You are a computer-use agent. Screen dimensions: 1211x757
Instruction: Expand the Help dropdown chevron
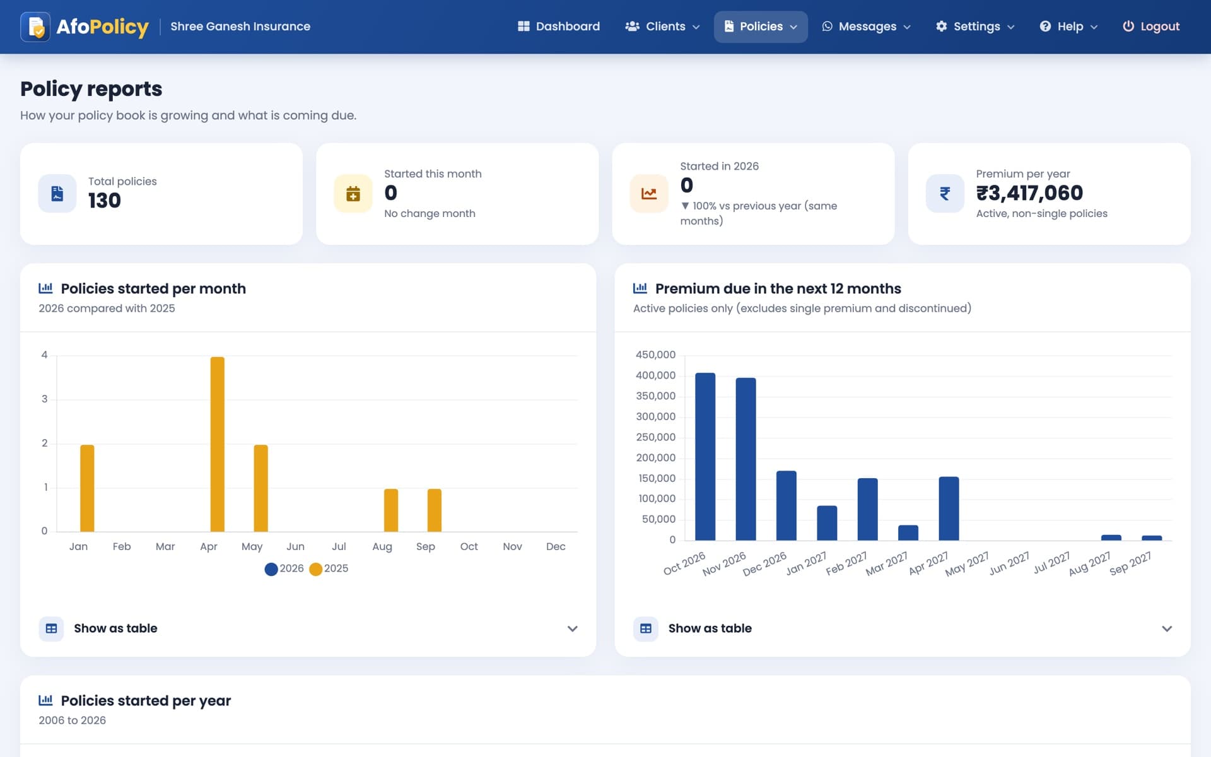1094,27
